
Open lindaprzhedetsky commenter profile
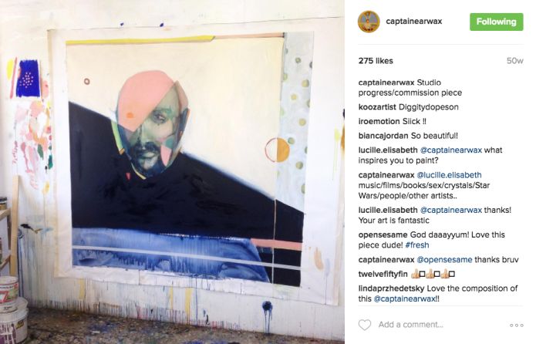pos(391,288)
